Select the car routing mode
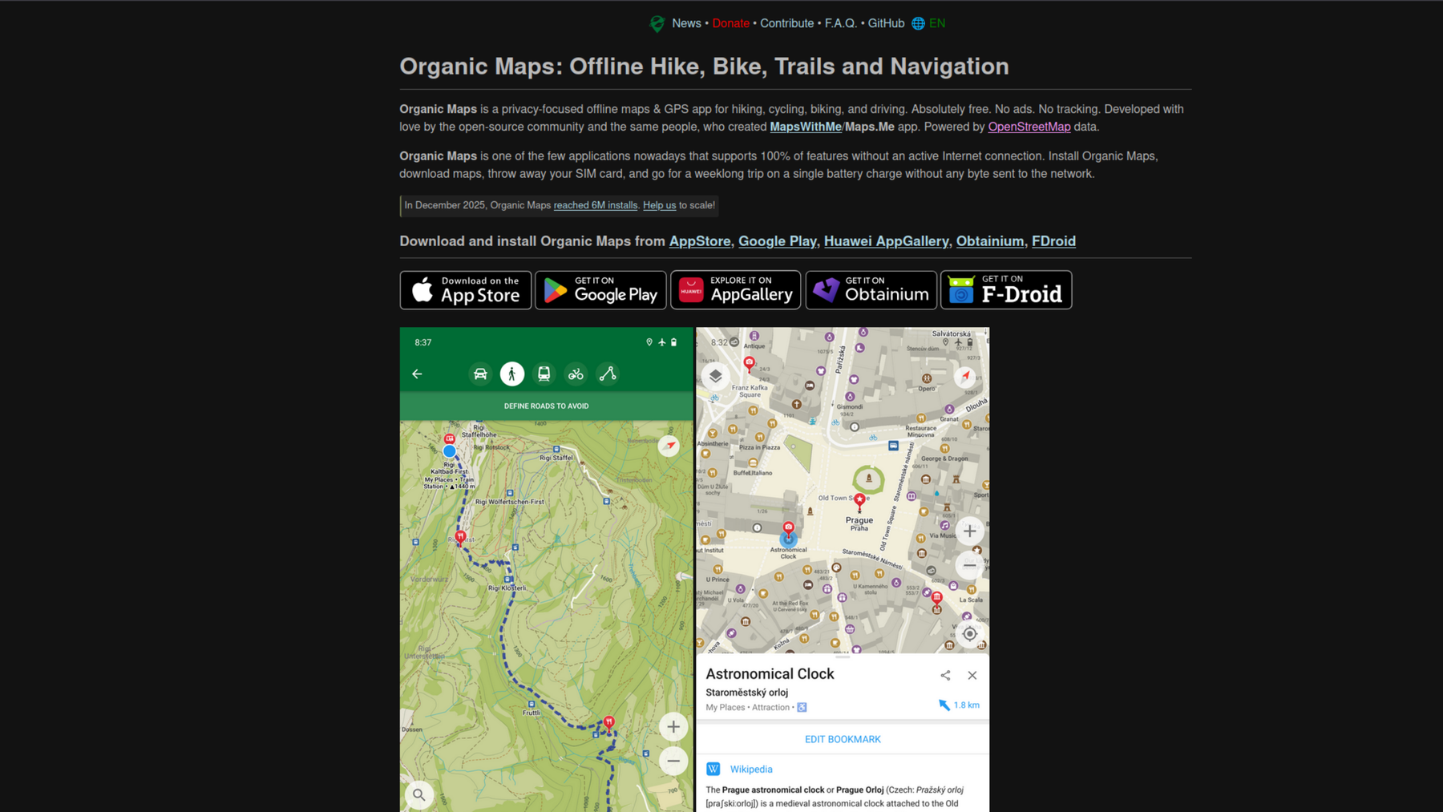The width and height of the screenshot is (1443, 812). [479, 374]
